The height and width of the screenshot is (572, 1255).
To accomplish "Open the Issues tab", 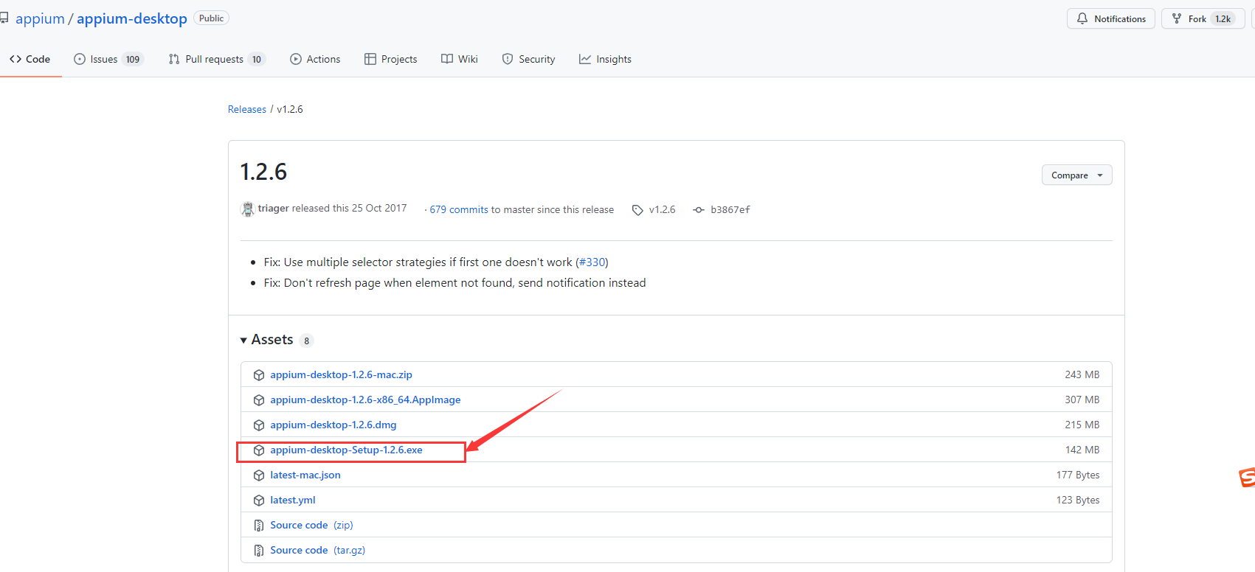I will pos(108,59).
